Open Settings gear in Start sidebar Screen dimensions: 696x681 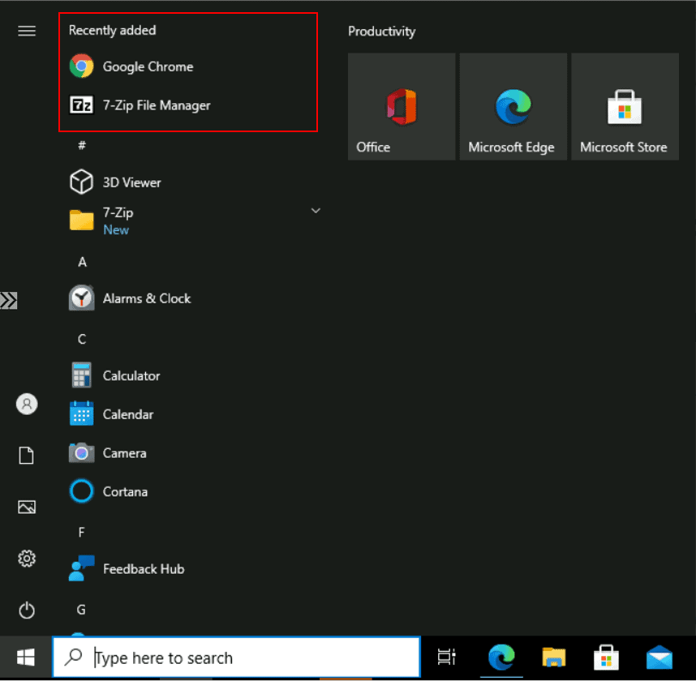[27, 559]
